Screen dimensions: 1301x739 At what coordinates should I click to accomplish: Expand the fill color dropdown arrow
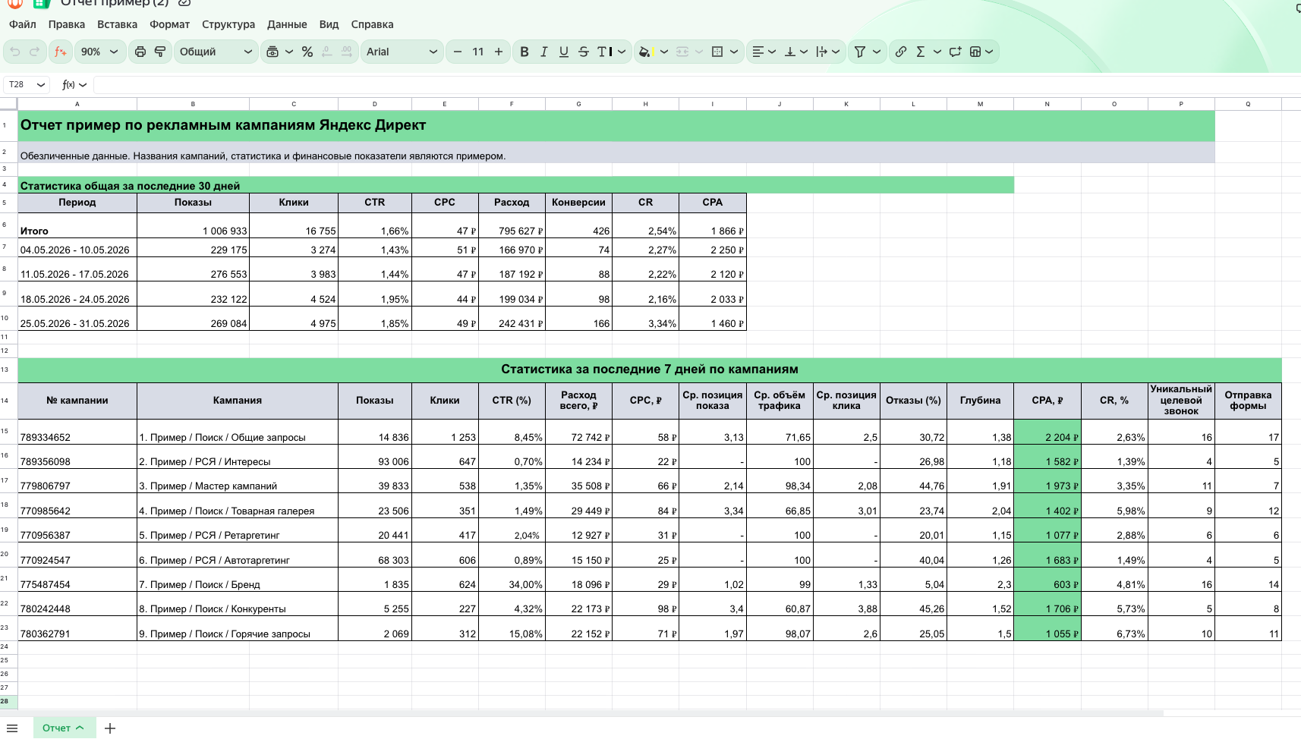[x=664, y=52]
